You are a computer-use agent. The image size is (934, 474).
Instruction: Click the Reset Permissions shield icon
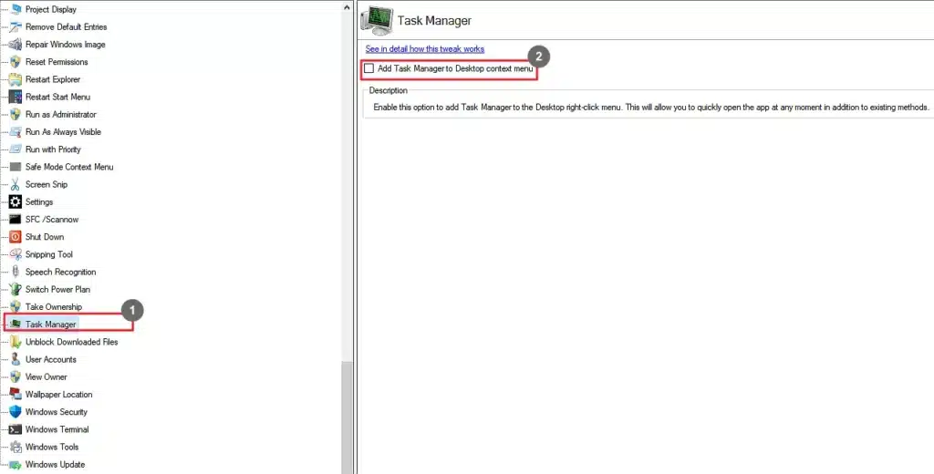16,62
